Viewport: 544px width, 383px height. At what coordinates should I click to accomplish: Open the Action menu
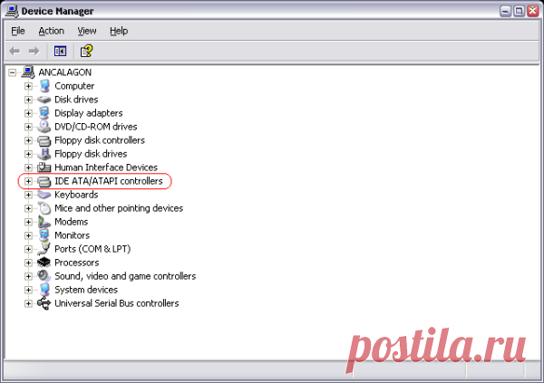pyautogui.click(x=52, y=31)
